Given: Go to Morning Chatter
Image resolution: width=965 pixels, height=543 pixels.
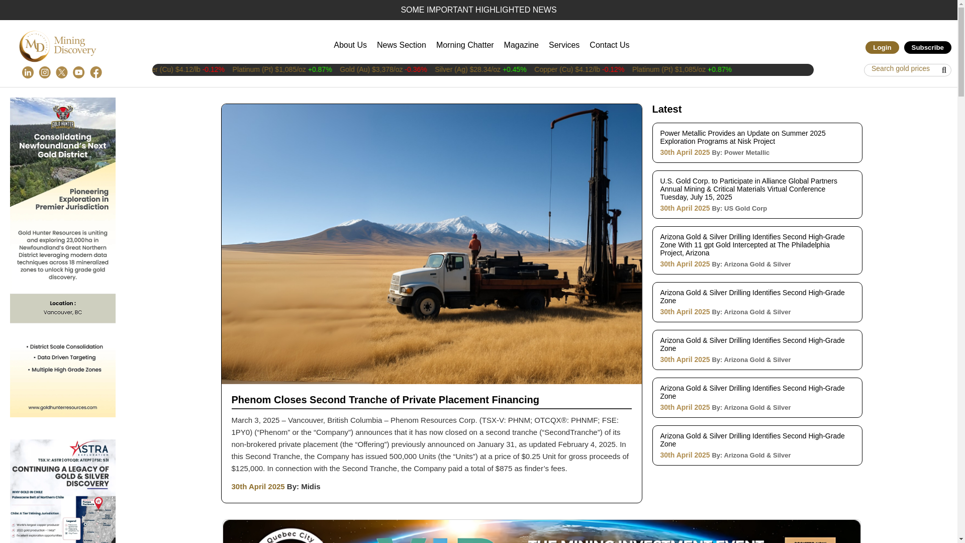Looking at the screenshot, I should tap(465, 45).
